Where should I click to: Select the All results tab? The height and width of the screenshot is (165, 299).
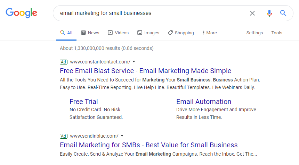tap(66, 33)
